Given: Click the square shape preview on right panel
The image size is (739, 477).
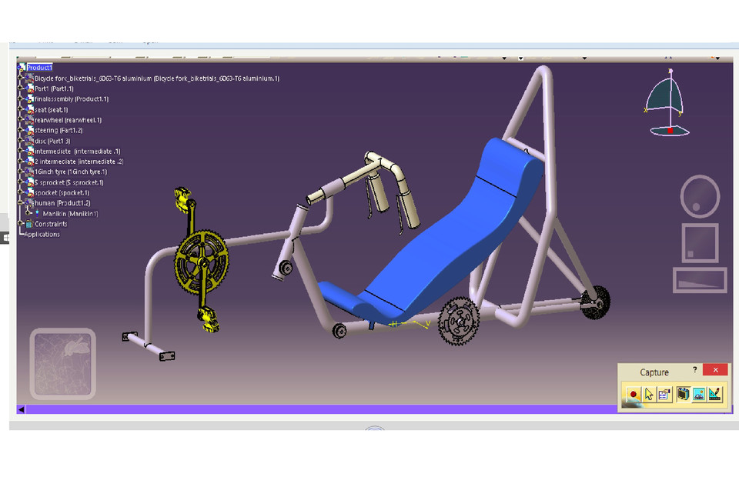Looking at the screenshot, I should point(699,242).
